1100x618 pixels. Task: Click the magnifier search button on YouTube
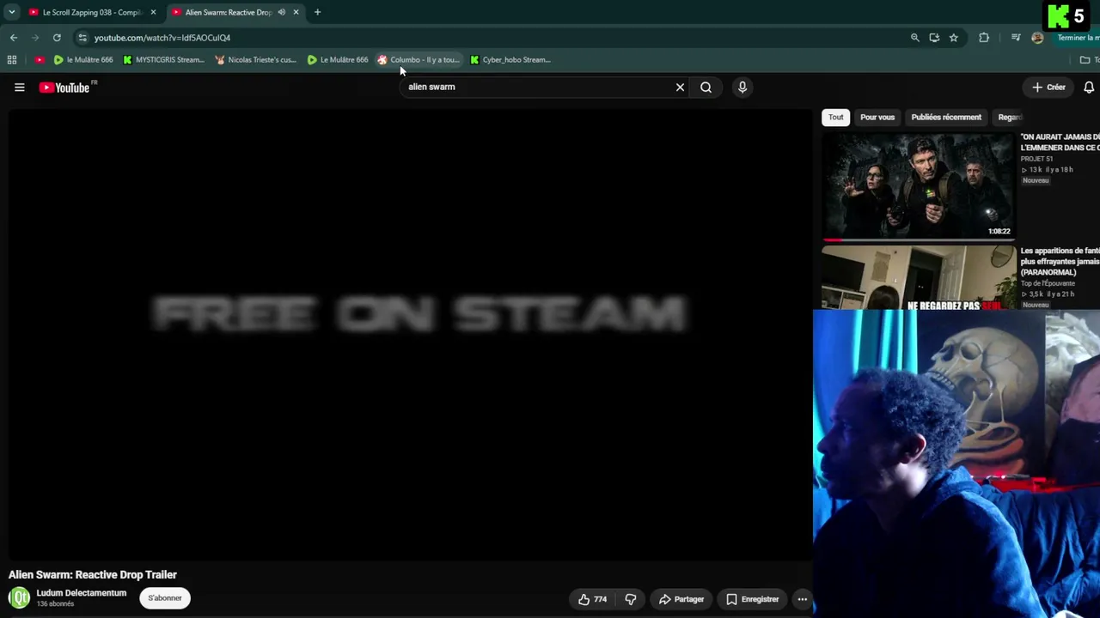(706, 87)
